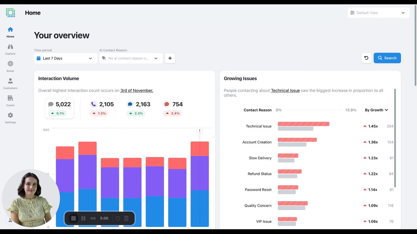
Task: Follow the Technical Issue underlined link
Action: click(285, 90)
